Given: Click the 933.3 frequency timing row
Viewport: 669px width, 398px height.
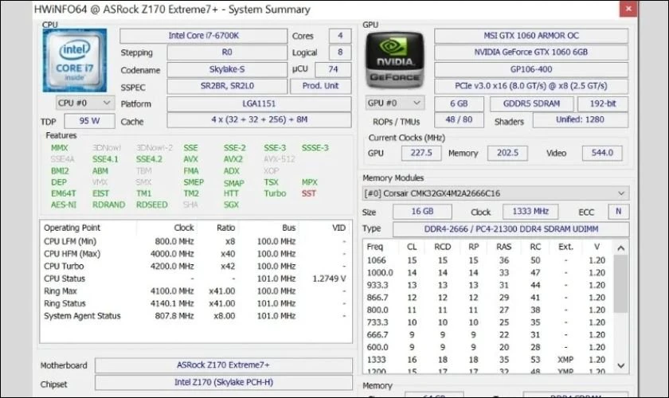Looking at the screenshot, I should pos(488,285).
